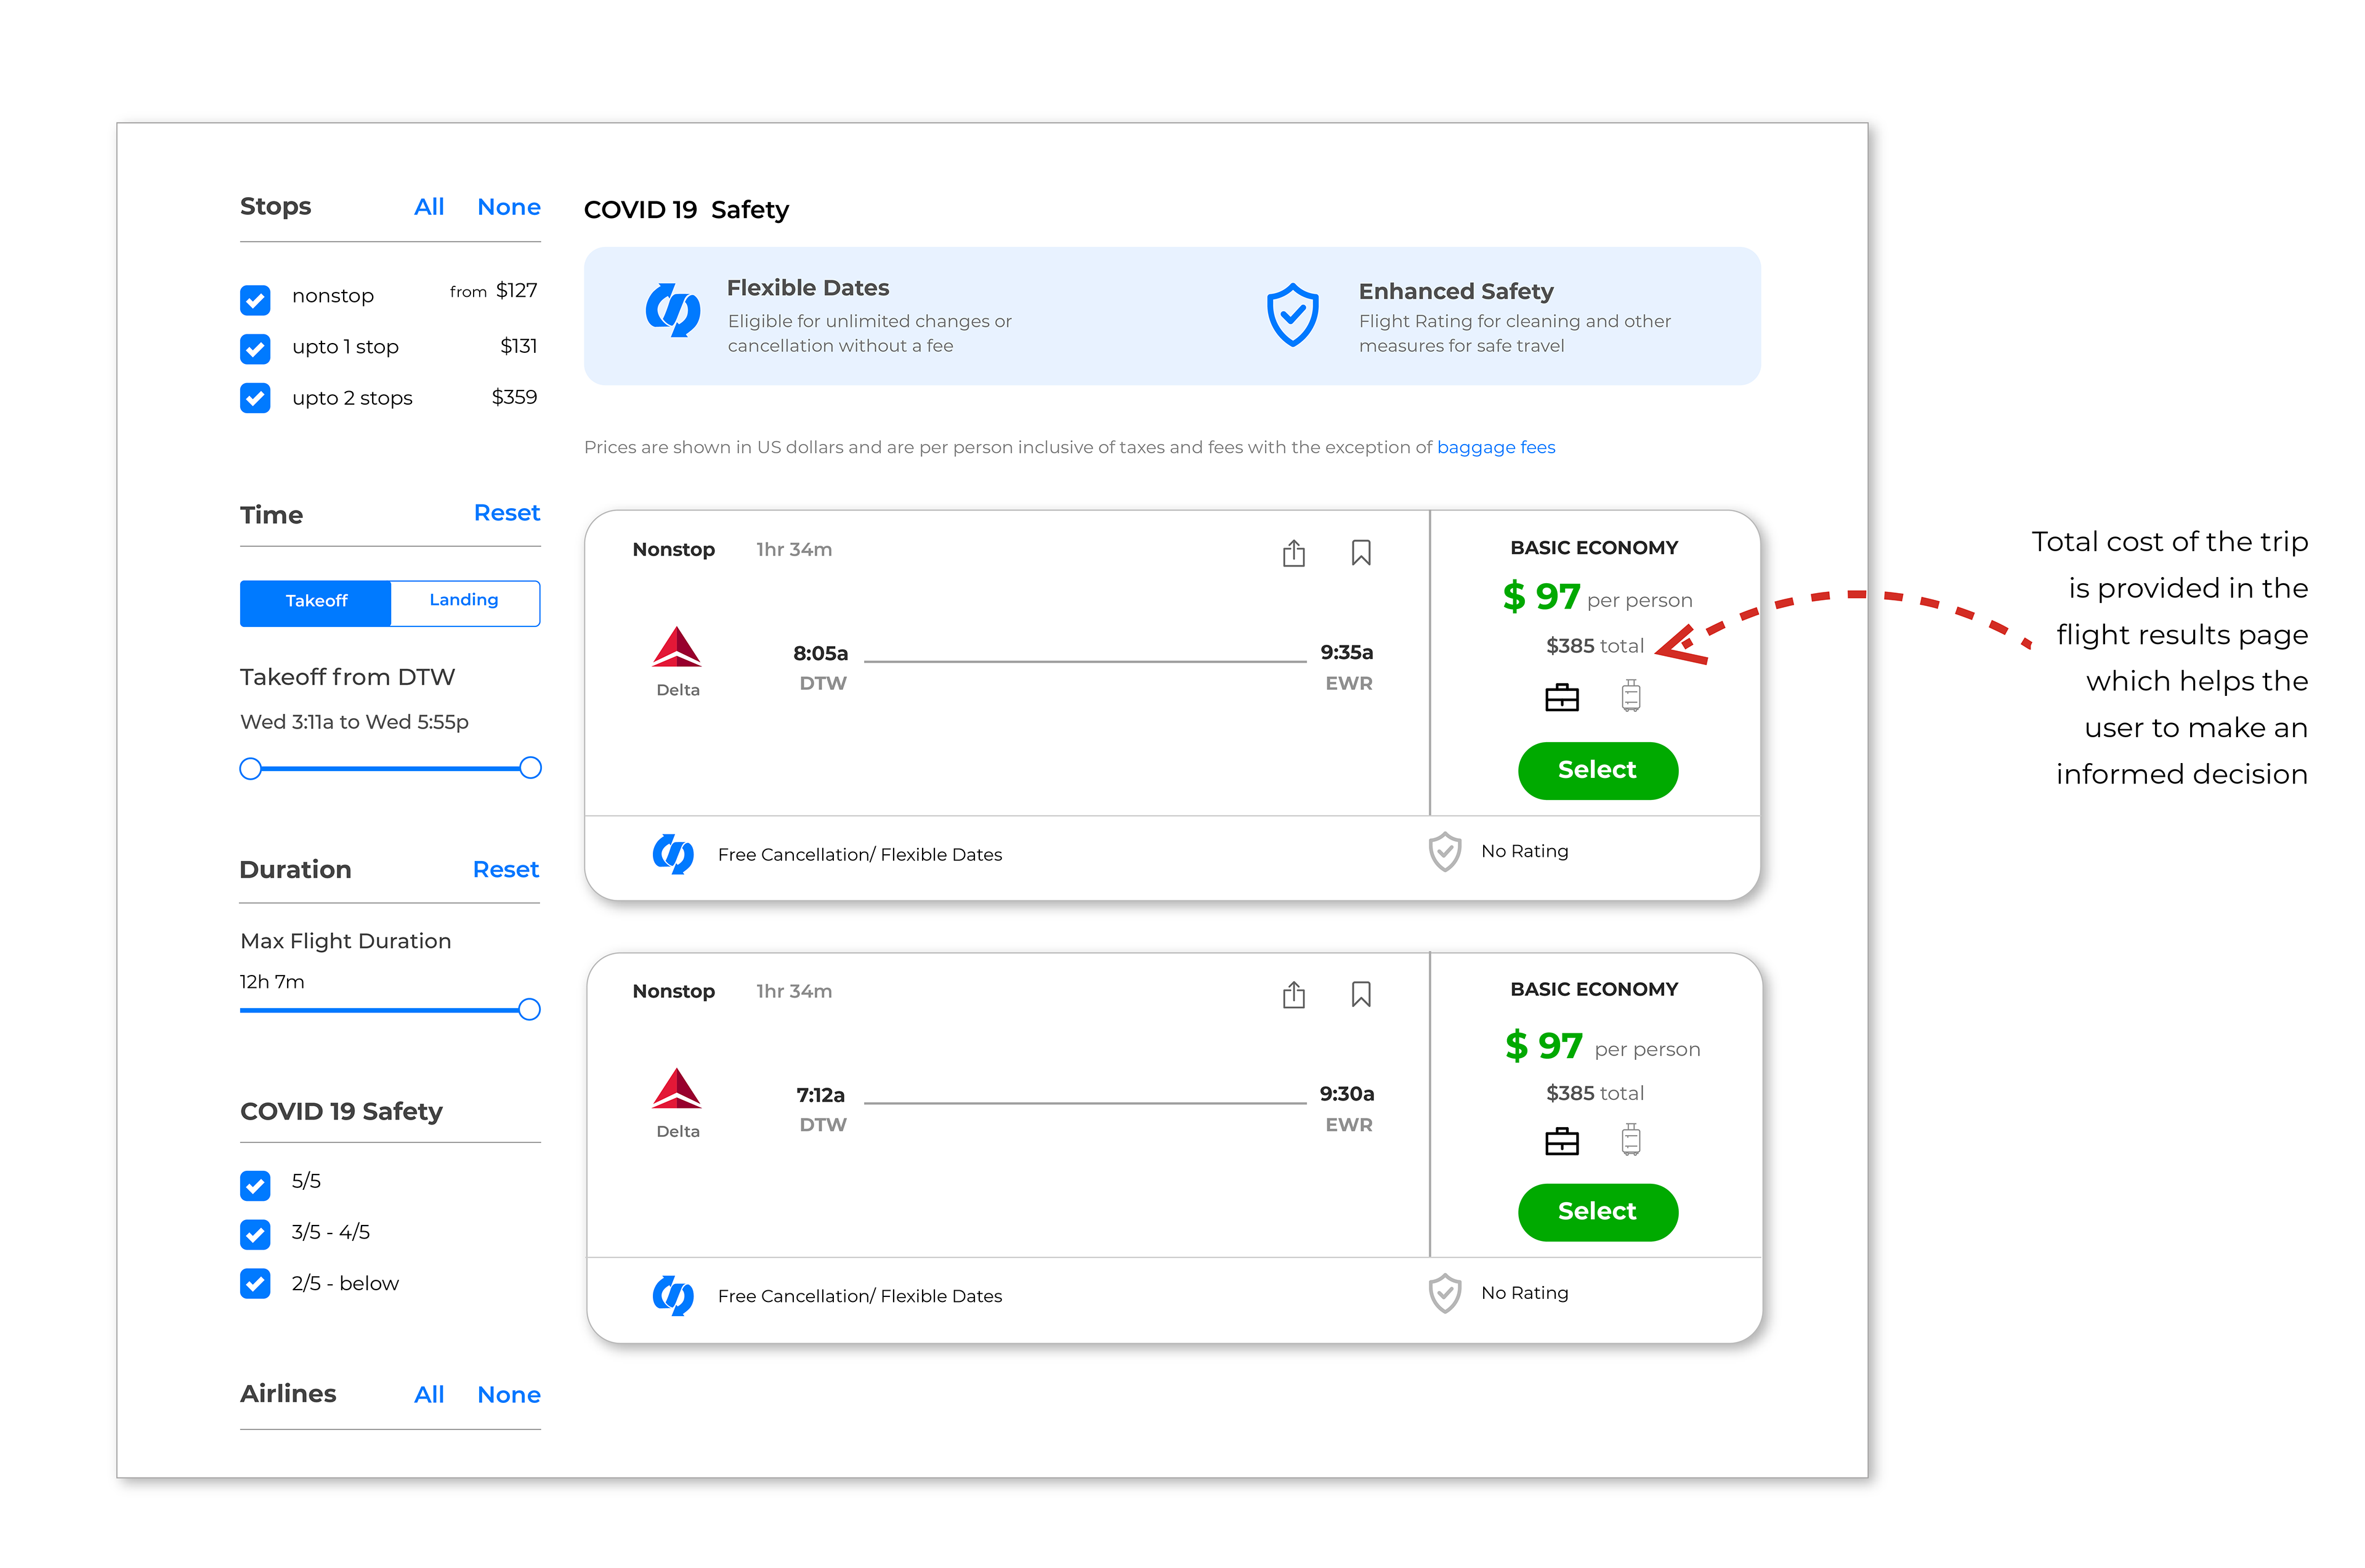This screenshot has height=1568, width=2365.
Task: Click $385 total on 7:12a flight
Action: 1594,1093
